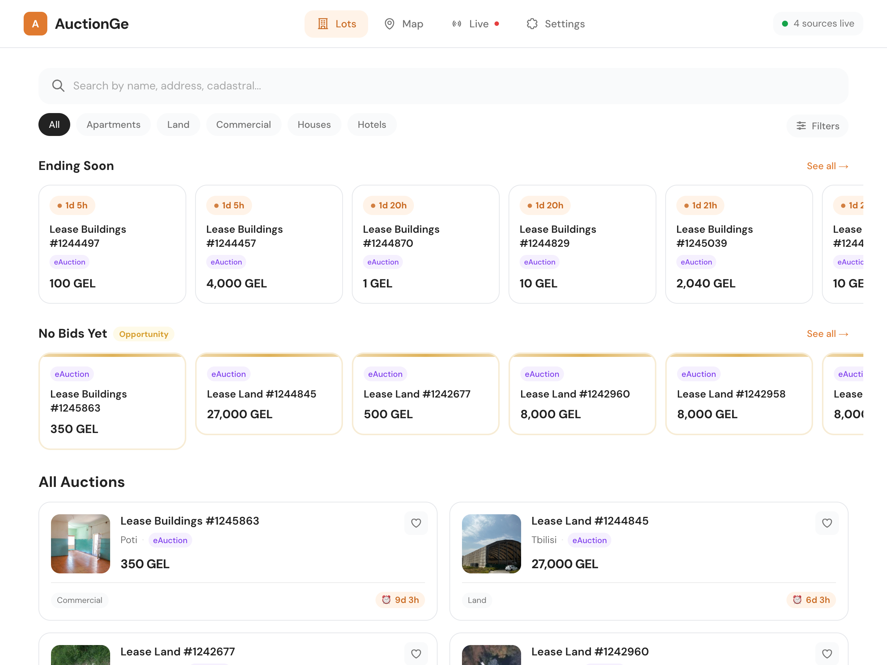The height and width of the screenshot is (665, 887).
Task: Favorite Lease Buildings #1245863 with heart toggle
Action: pos(416,523)
